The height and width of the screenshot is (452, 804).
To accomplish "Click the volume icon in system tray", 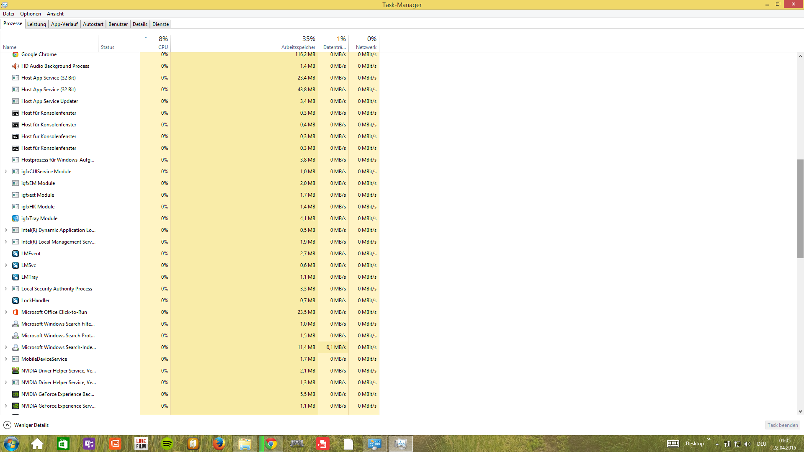I will (747, 444).
